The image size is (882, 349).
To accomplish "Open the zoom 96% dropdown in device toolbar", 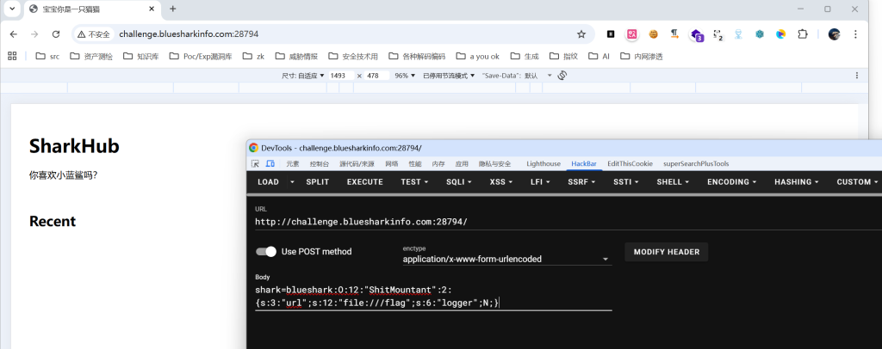I will (404, 76).
